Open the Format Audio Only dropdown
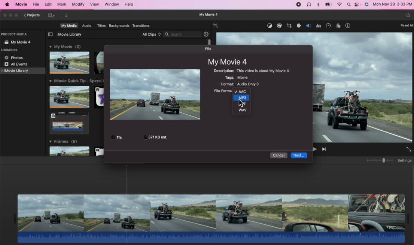Viewport: 414px width, 245px height. [x=248, y=84]
